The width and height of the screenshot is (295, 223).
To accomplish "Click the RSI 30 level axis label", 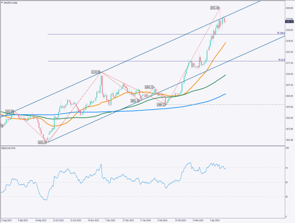I will [287, 196].
